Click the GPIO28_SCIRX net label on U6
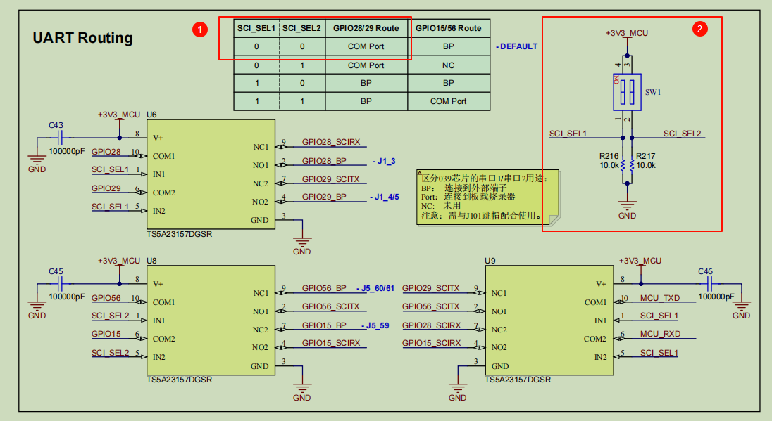 [x=330, y=142]
